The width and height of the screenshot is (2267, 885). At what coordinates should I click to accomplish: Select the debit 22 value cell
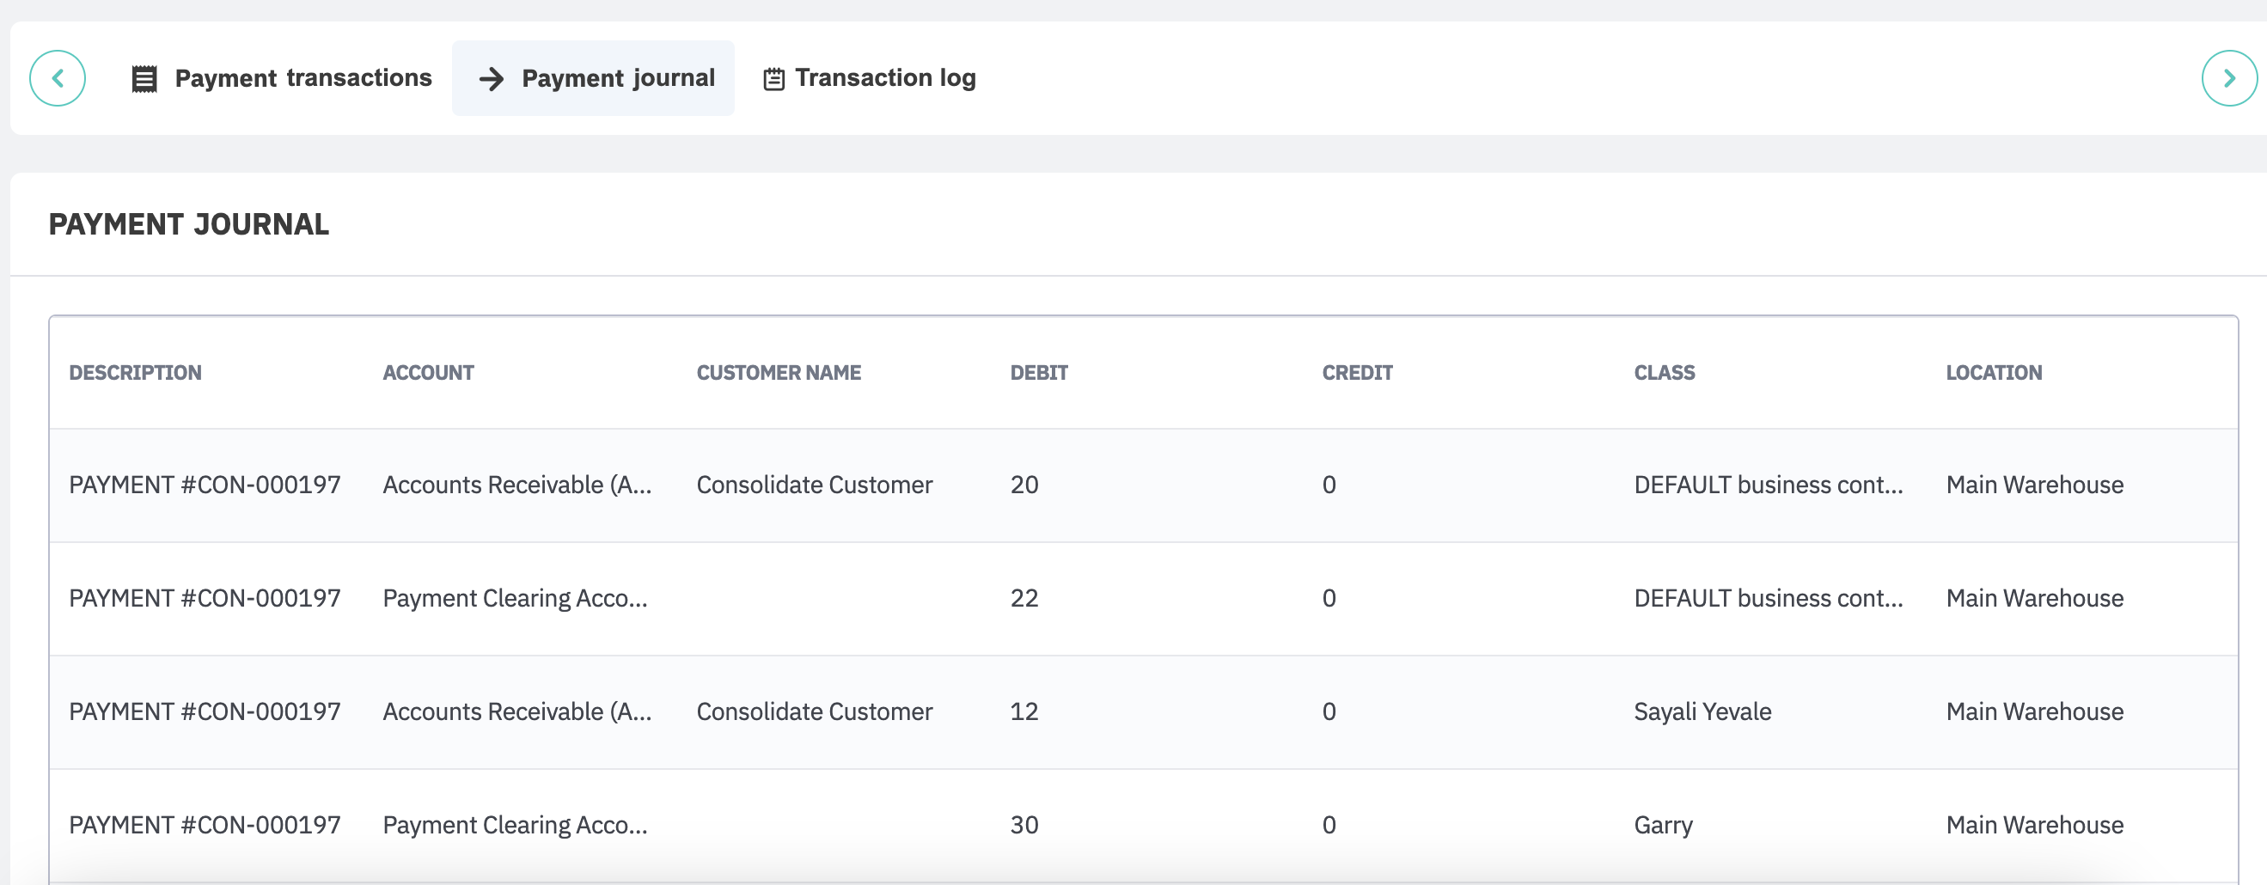click(x=1024, y=598)
